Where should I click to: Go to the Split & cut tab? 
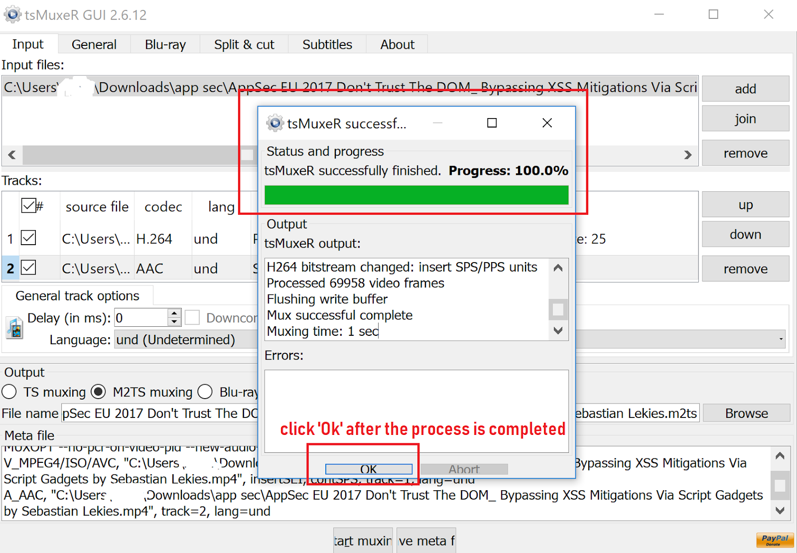tap(244, 44)
